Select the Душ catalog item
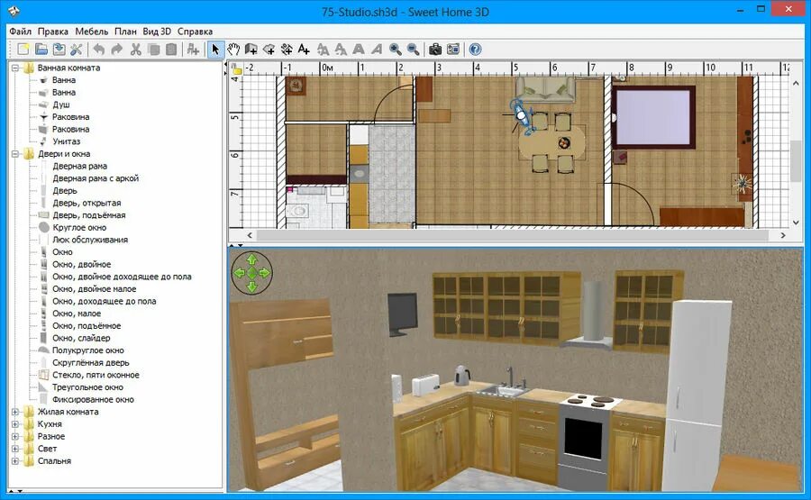 (x=61, y=105)
